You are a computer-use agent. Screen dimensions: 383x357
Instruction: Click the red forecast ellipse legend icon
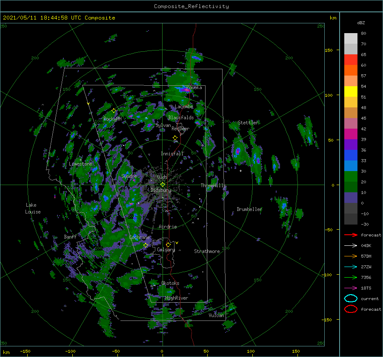point(351,309)
